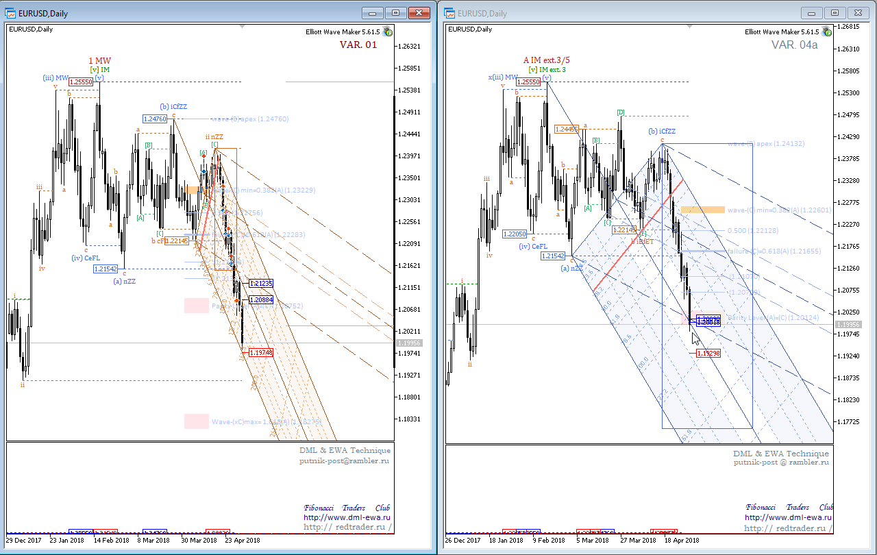The width and height of the screenshot is (877, 555).
Task: Click the Elliott Wave Maker status icon in the VAR. 01 chart
Action: click(388, 32)
